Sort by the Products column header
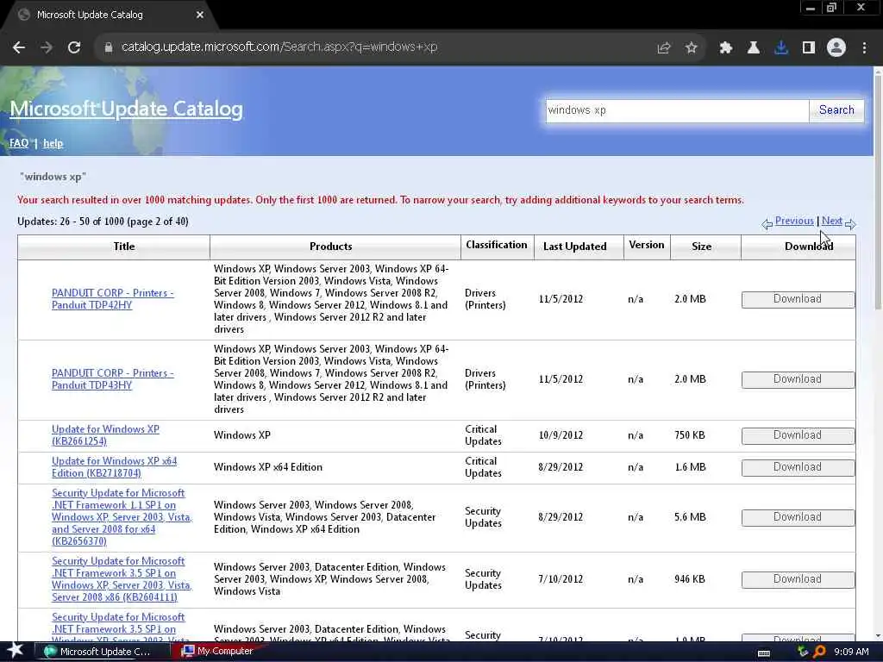 pos(330,247)
